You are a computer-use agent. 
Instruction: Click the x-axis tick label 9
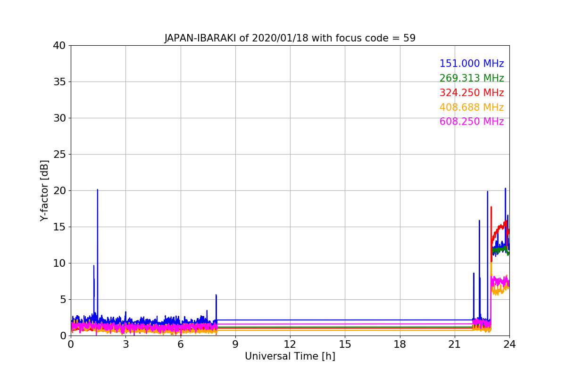point(235,344)
